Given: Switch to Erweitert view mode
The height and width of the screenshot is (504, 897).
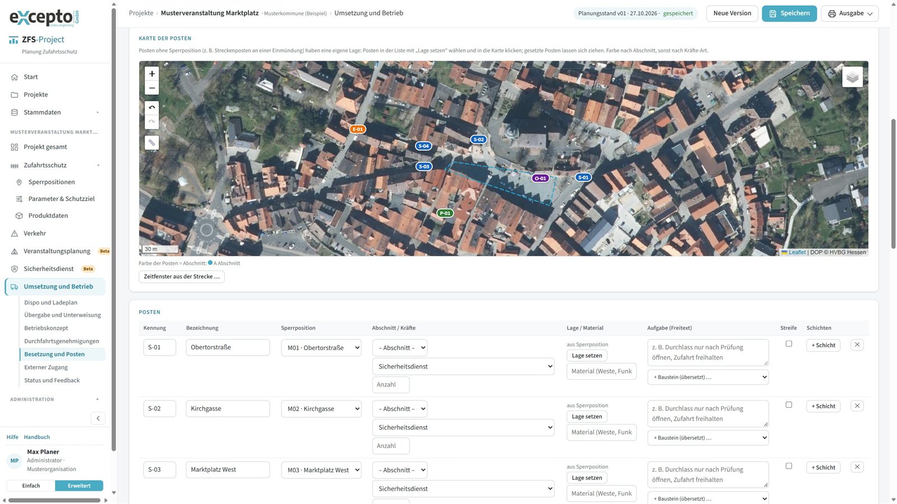Looking at the screenshot, I should pos(79,486).
